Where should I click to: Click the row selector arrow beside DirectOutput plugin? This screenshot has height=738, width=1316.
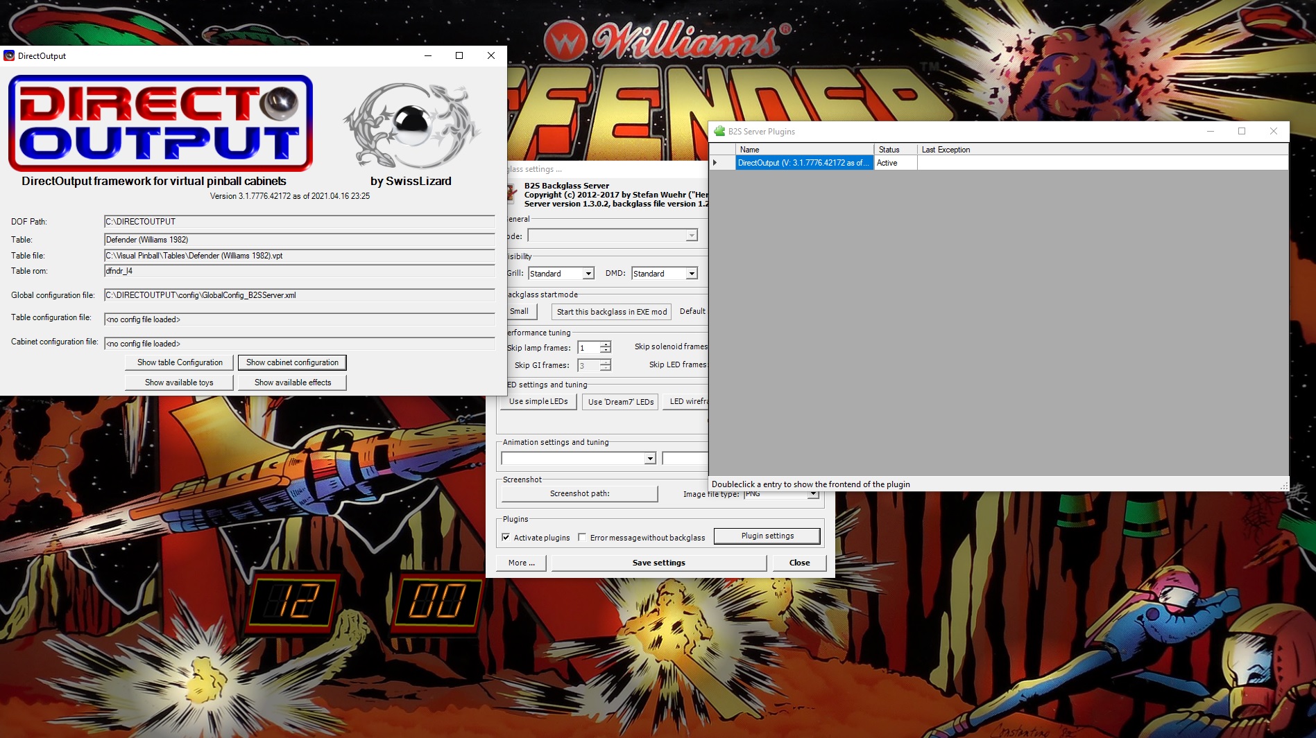pyautogui.click(x=716, y=162)
